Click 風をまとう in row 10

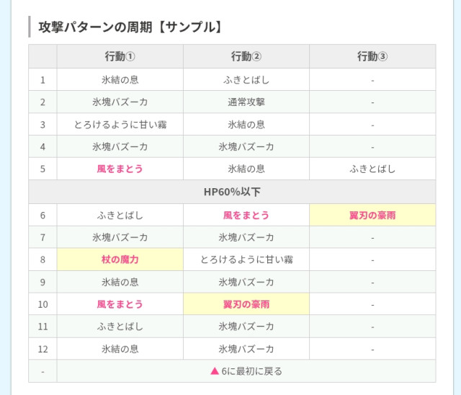point(120,304)
